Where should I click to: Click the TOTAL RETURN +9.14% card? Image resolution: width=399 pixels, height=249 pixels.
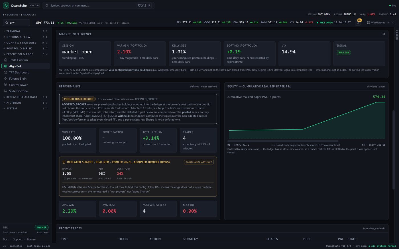(158, 140)
